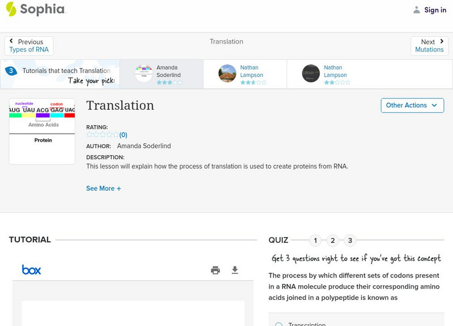The width and height of the screenshot is (453, 326).
Task: Choose the first Nathan Lampson tutorial
Action: [245, 74]
